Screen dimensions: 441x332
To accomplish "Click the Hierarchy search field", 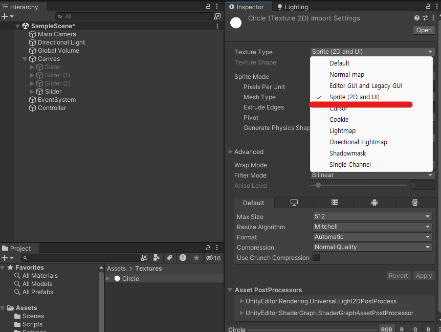I will coord(134,16).
